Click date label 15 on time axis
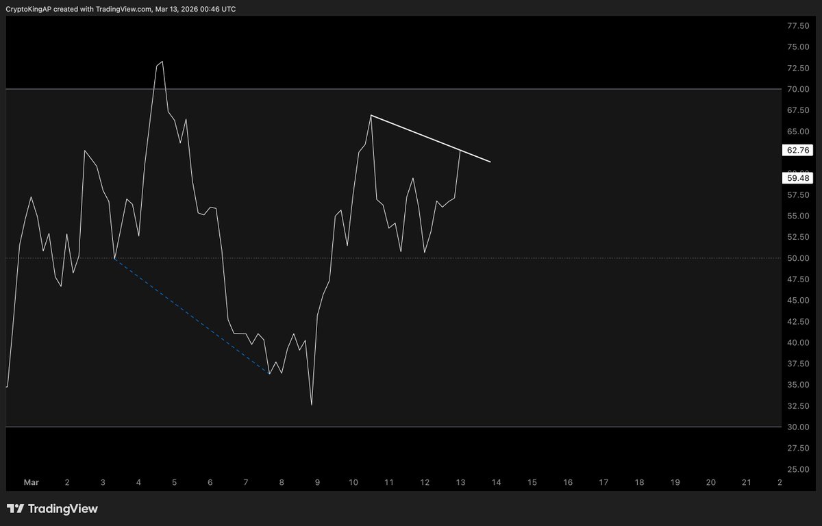This screenshot has width=822, height=526. click(x=532, y=483)
